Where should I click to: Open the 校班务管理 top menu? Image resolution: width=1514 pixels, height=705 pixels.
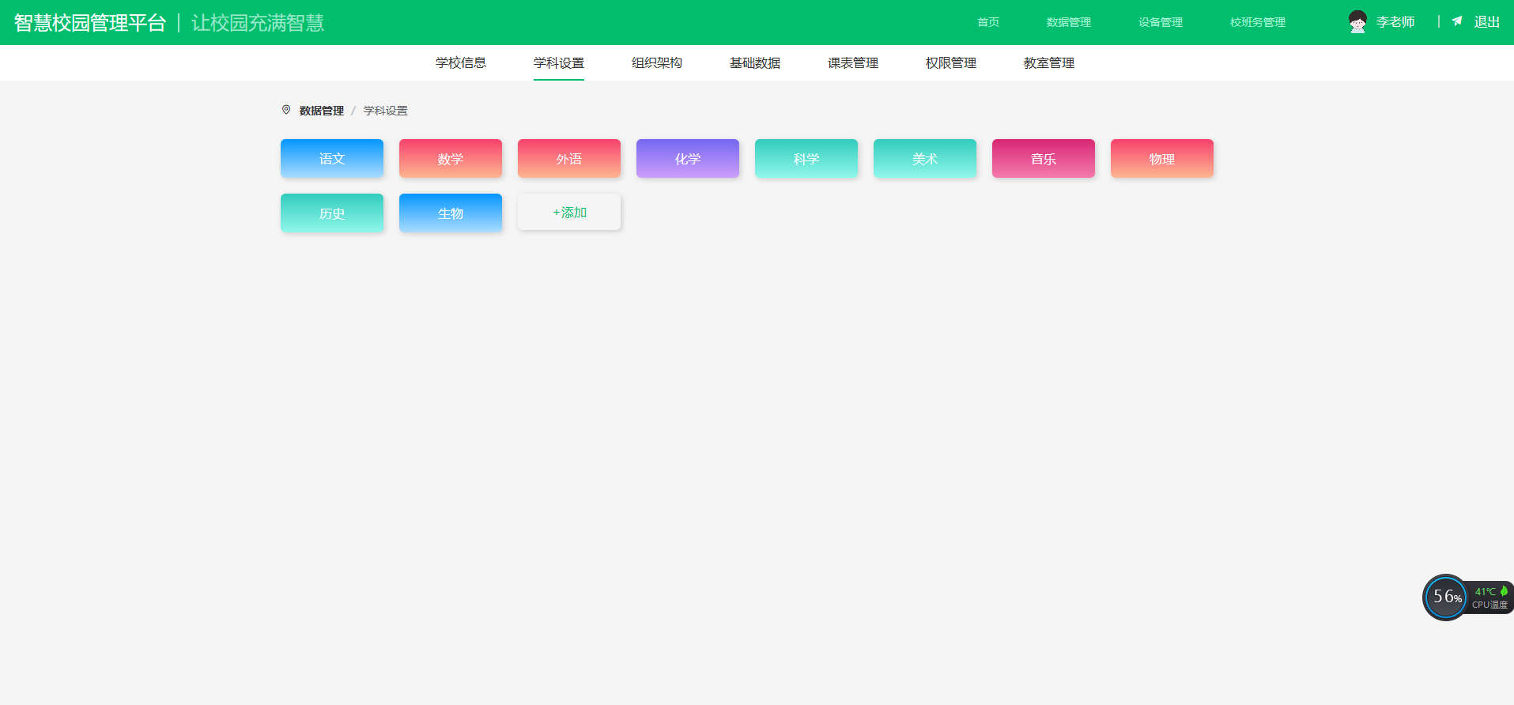1257,22
